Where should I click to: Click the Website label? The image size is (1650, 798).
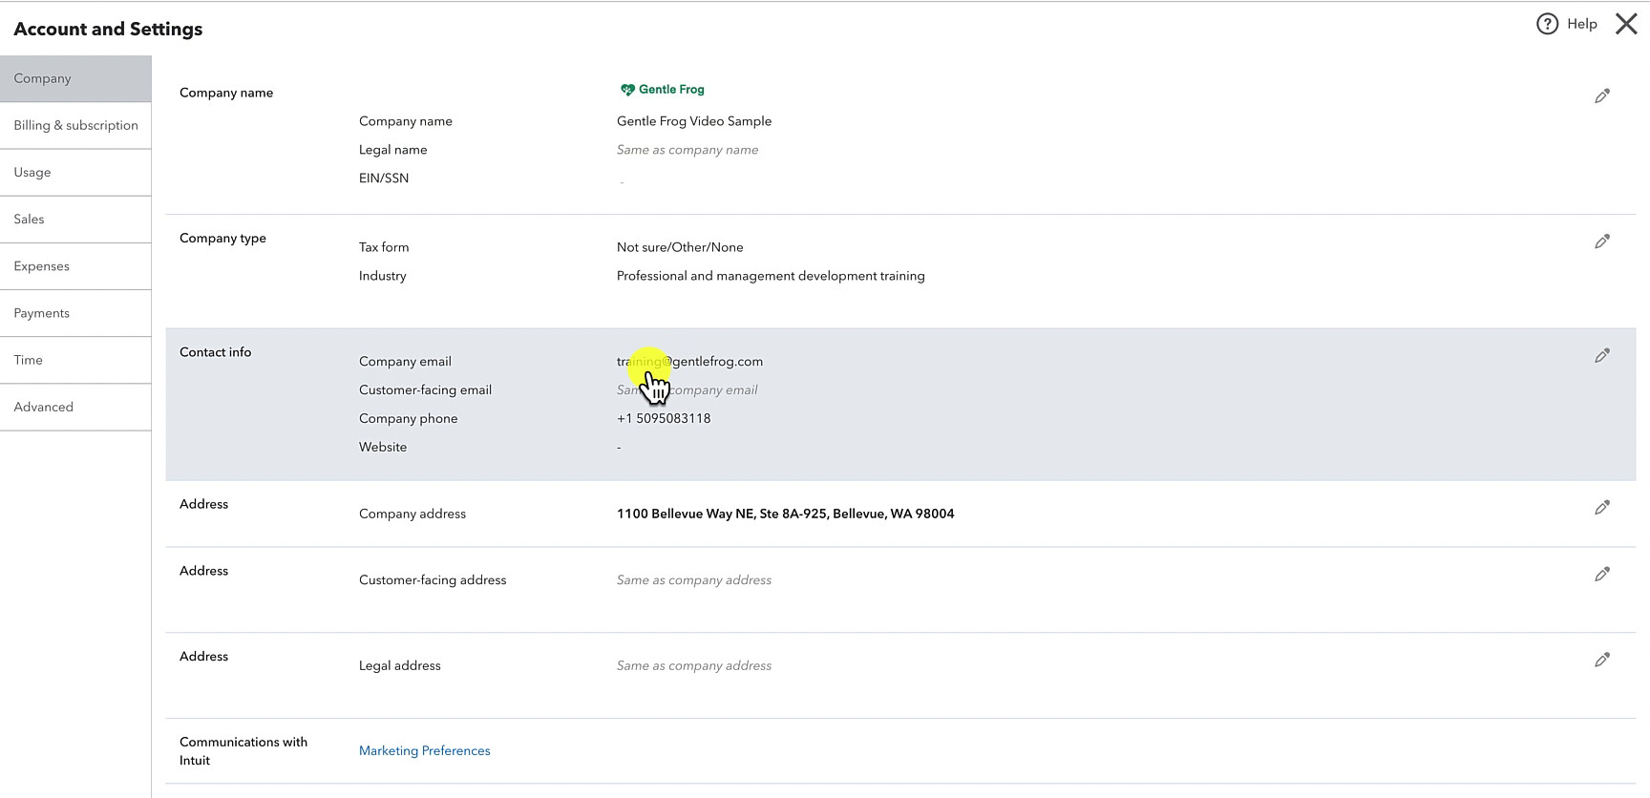click(x=383, y=447)
